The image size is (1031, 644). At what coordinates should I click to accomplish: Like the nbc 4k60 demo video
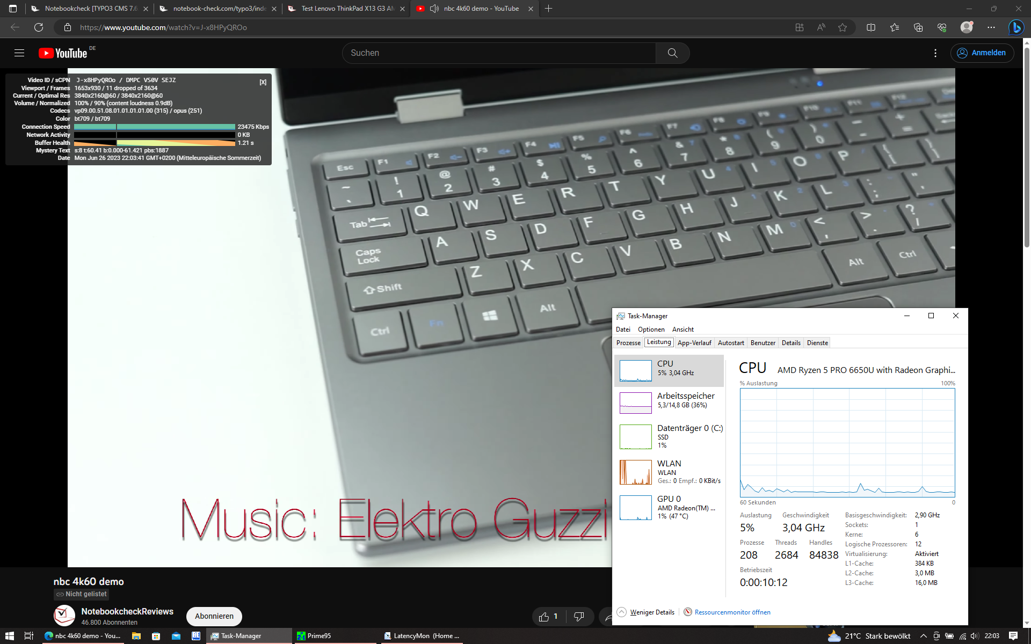[x=549, y=617]
